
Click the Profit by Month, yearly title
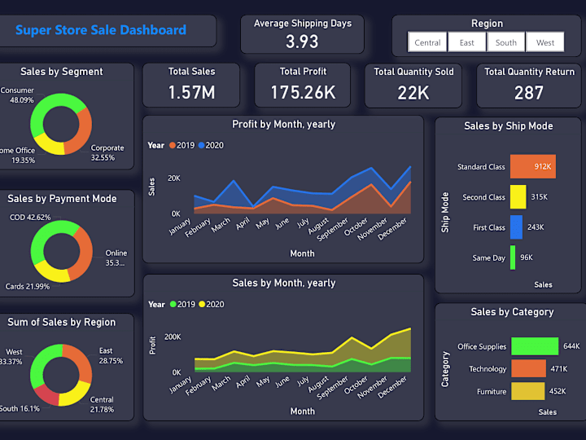pyautogui.click(x=284, y=124)
